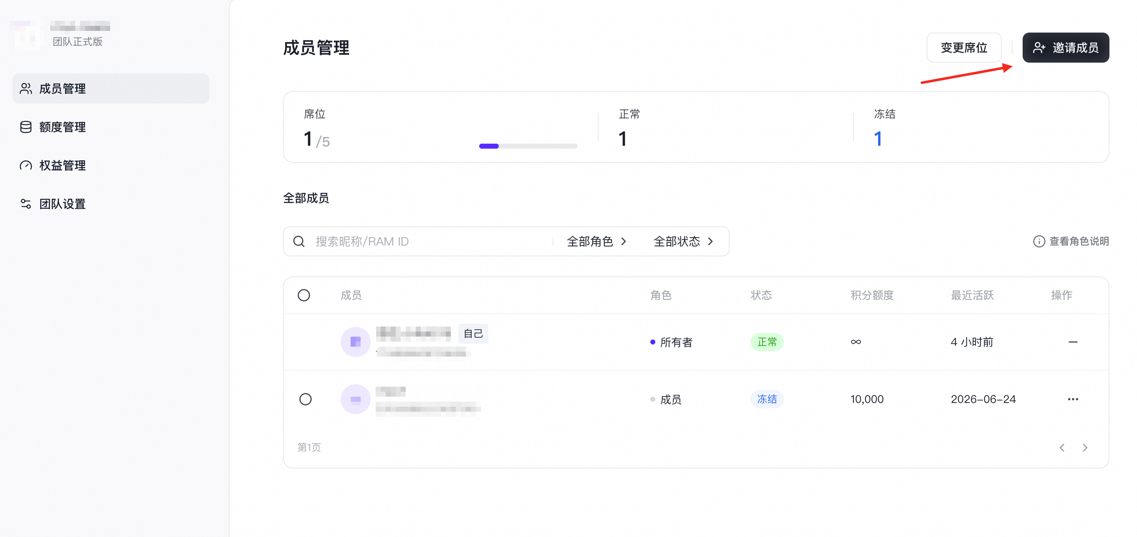Click the info icon beside 查看角色说明
This screenshot has height=537, width=1137.
(1039, 241)
